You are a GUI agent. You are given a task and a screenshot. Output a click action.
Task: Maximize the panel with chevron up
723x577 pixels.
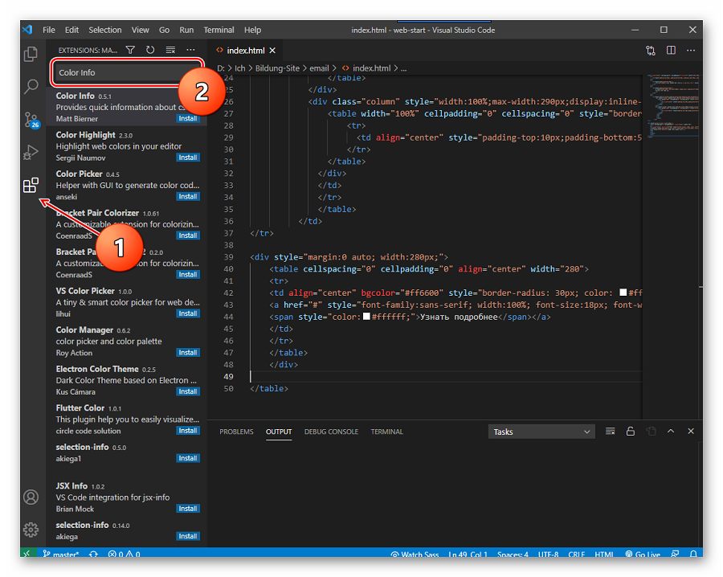click(671, 432)
